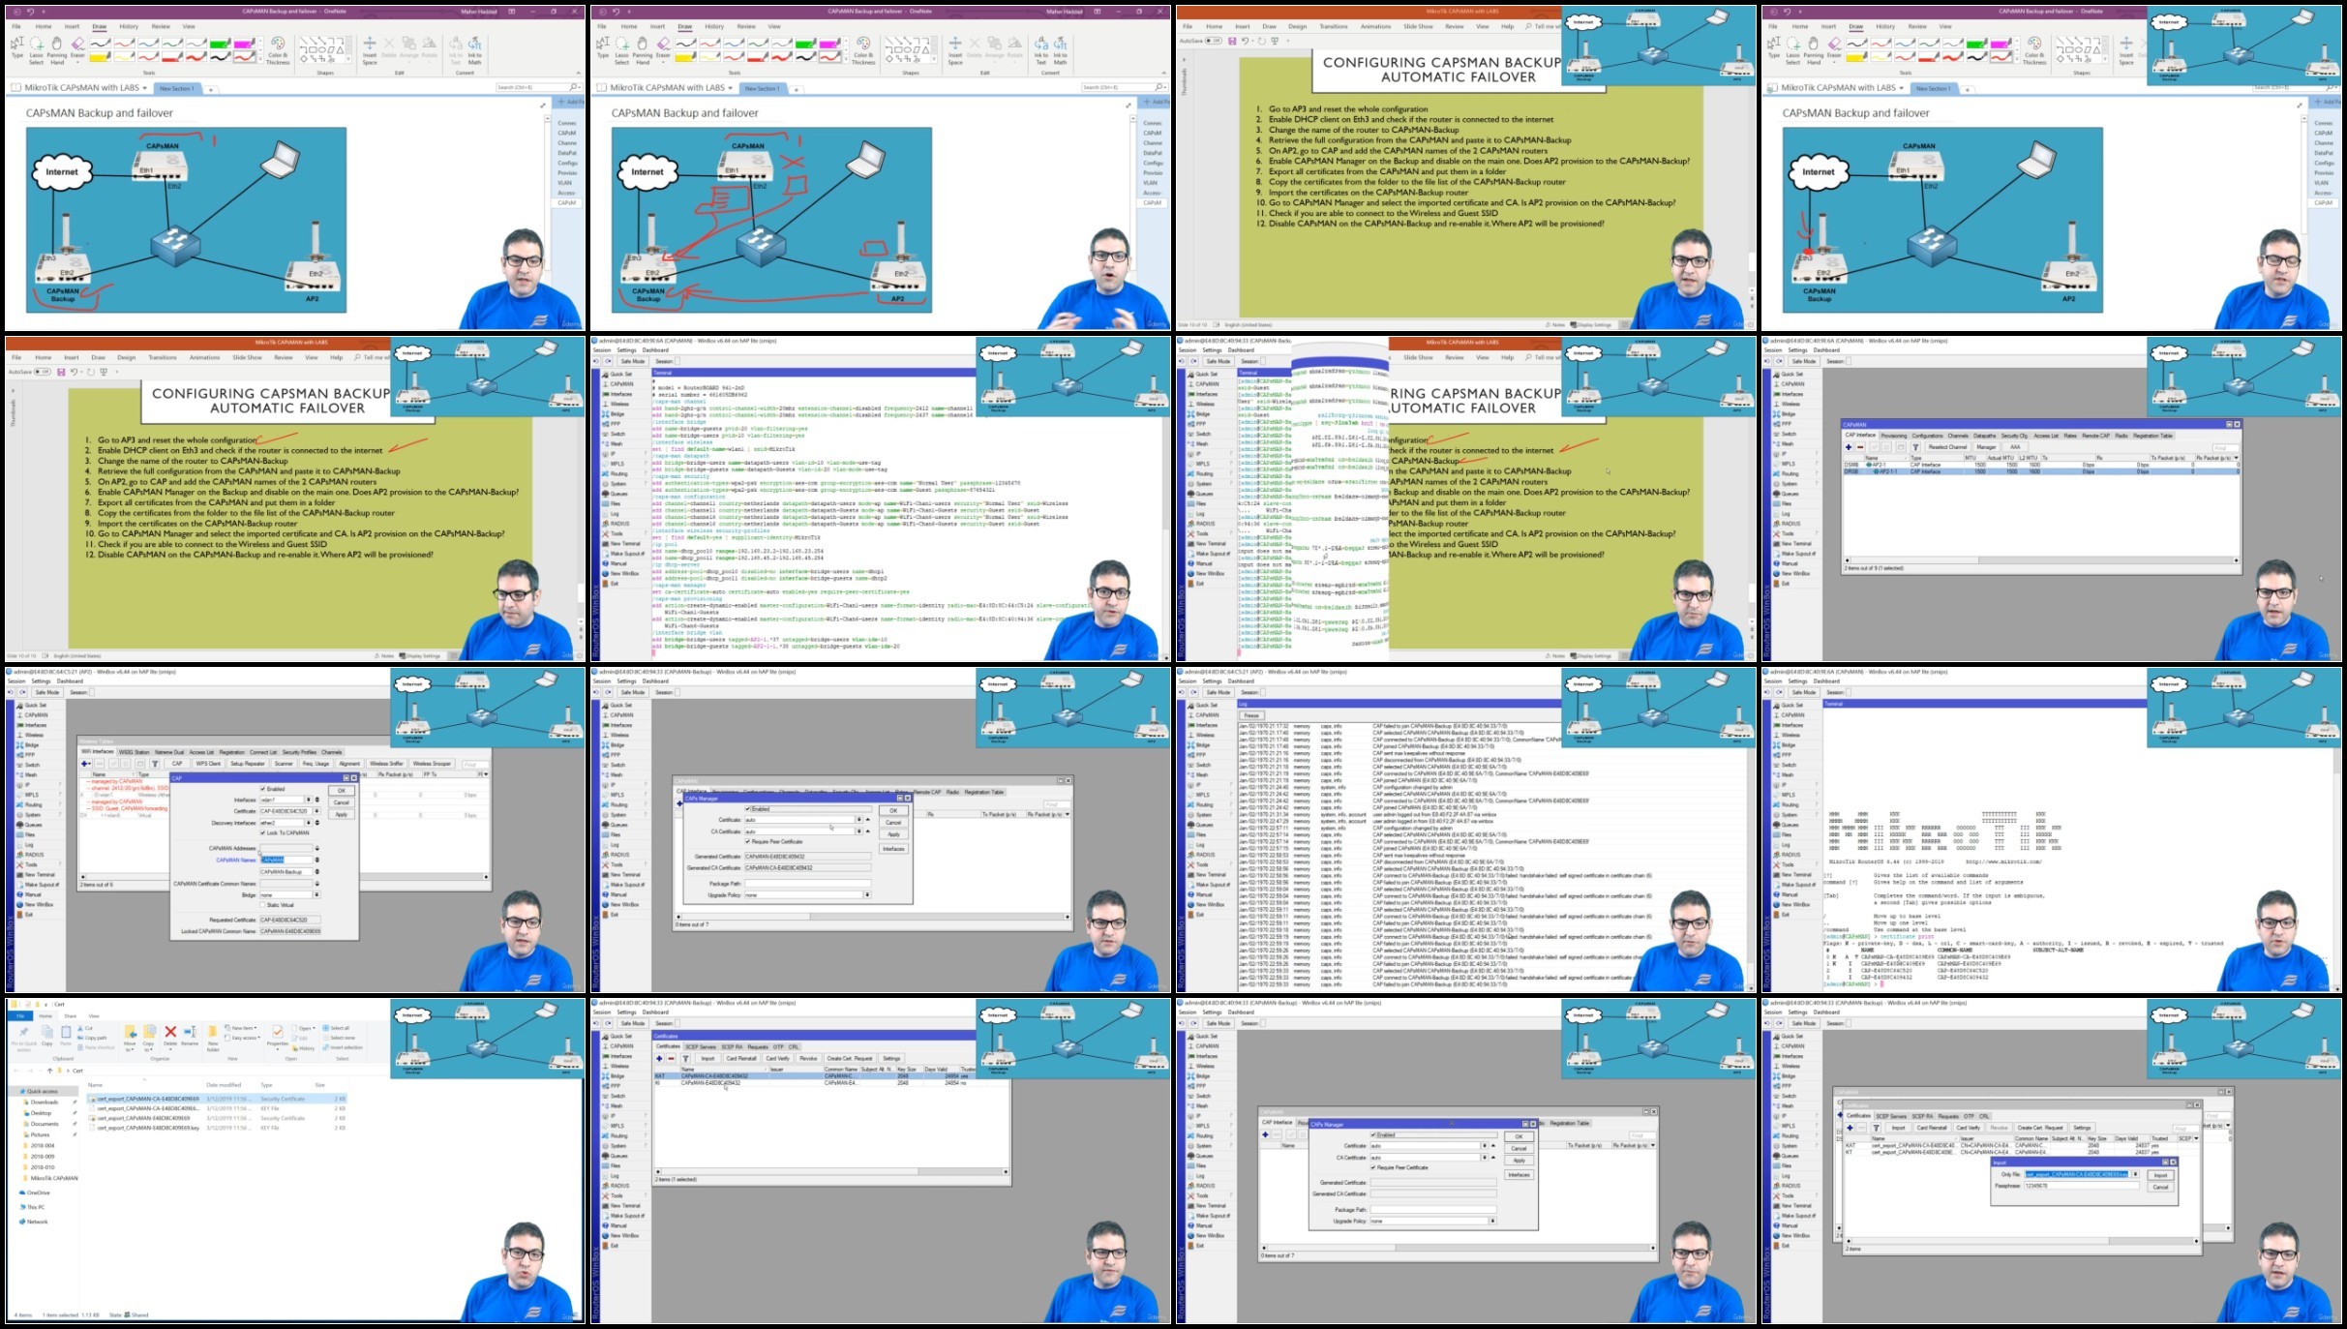The height and width of the screenshot is (1329, 2347).
Task: Click the blue plus icon in Wireless Tables
Action: click(x=86, y=764)
